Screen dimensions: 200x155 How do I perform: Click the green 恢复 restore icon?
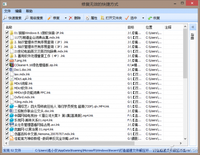click(x=151, y=18)
